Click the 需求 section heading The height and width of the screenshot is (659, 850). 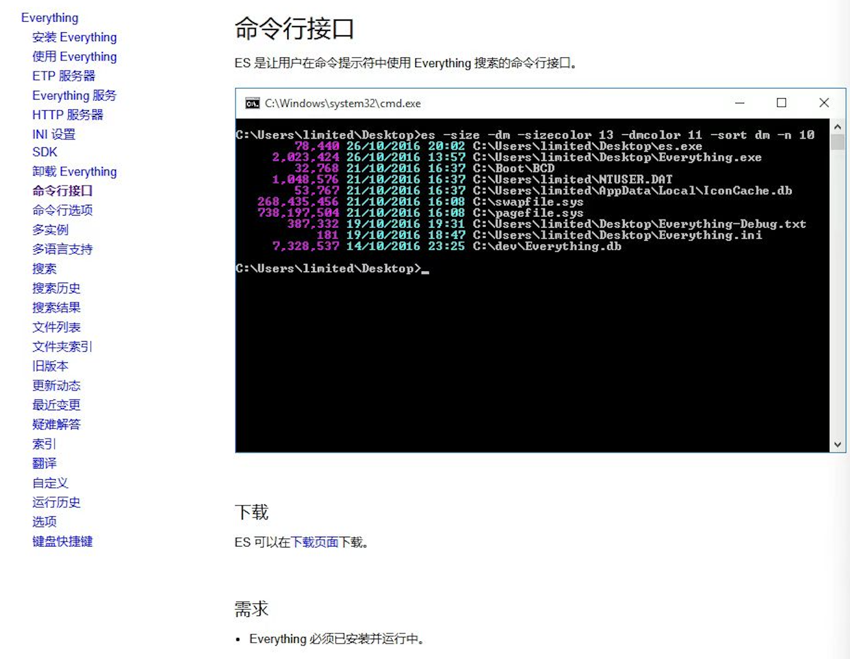click(251, 608)
